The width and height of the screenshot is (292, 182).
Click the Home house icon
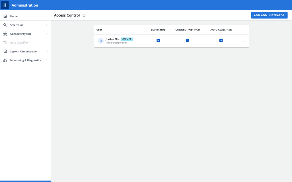(5, 16)
